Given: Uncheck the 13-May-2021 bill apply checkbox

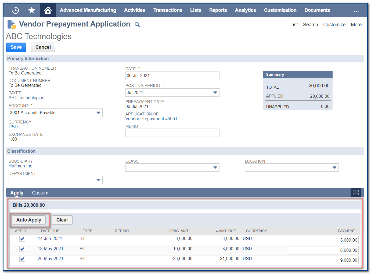Looking at the screenshot, I should pyautogui.click(x=22, y=249).
